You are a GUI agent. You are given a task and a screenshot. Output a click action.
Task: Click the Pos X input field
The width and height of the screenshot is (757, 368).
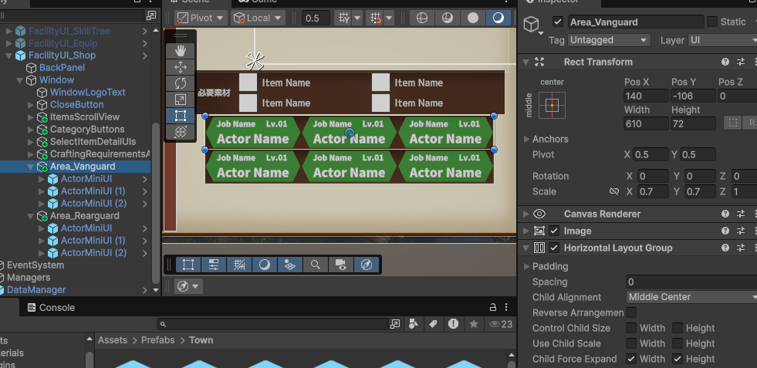pos(645,96)
